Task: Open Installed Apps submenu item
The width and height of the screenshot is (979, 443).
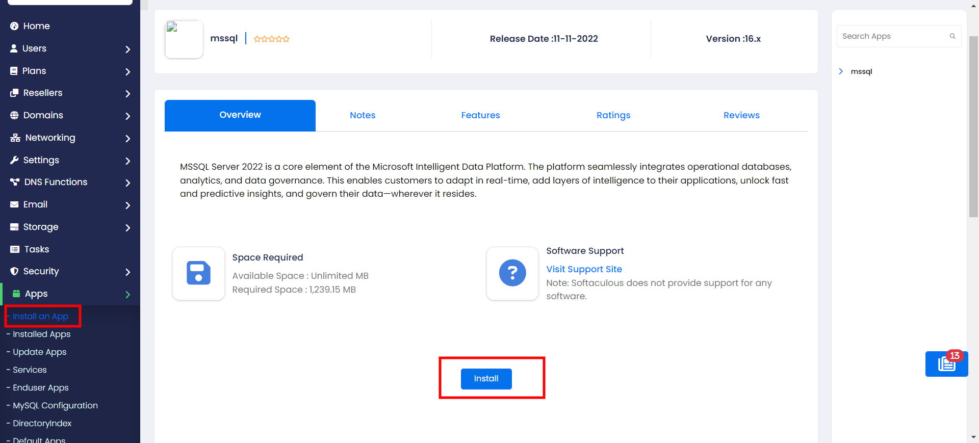Action: 41,334
